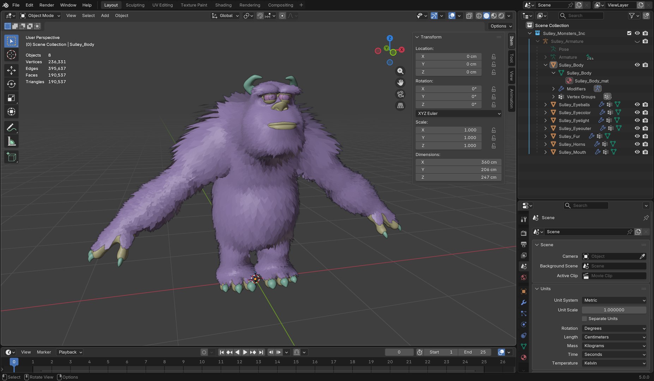Viewport: 654px width, 381px height.
Task: Uncheck Sulley_Monsters_Inc collection checkbox
Action: point(629,33)
